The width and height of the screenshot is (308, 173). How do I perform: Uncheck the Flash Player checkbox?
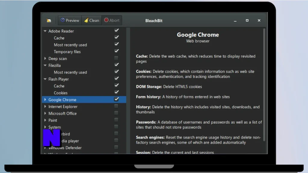[x=116, y=78]
